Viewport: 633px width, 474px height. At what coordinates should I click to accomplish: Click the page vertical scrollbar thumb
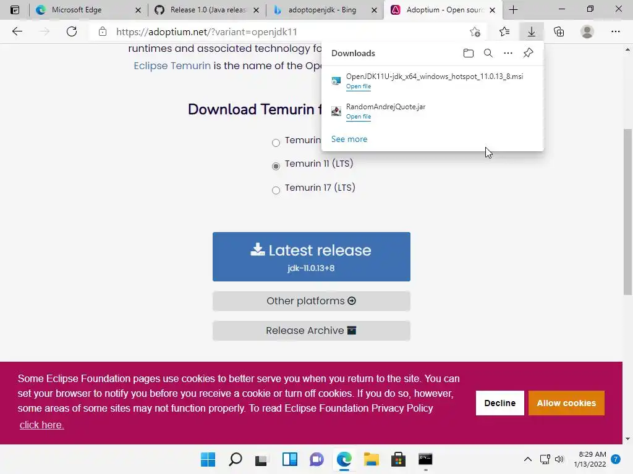coord(627,212)
